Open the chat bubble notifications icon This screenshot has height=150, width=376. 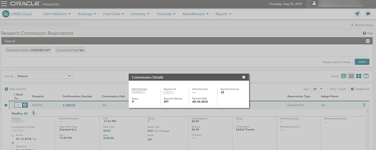[x=368, y=14]
